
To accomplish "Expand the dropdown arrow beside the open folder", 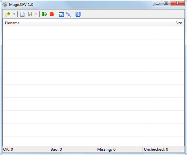I will pos(14,14).
